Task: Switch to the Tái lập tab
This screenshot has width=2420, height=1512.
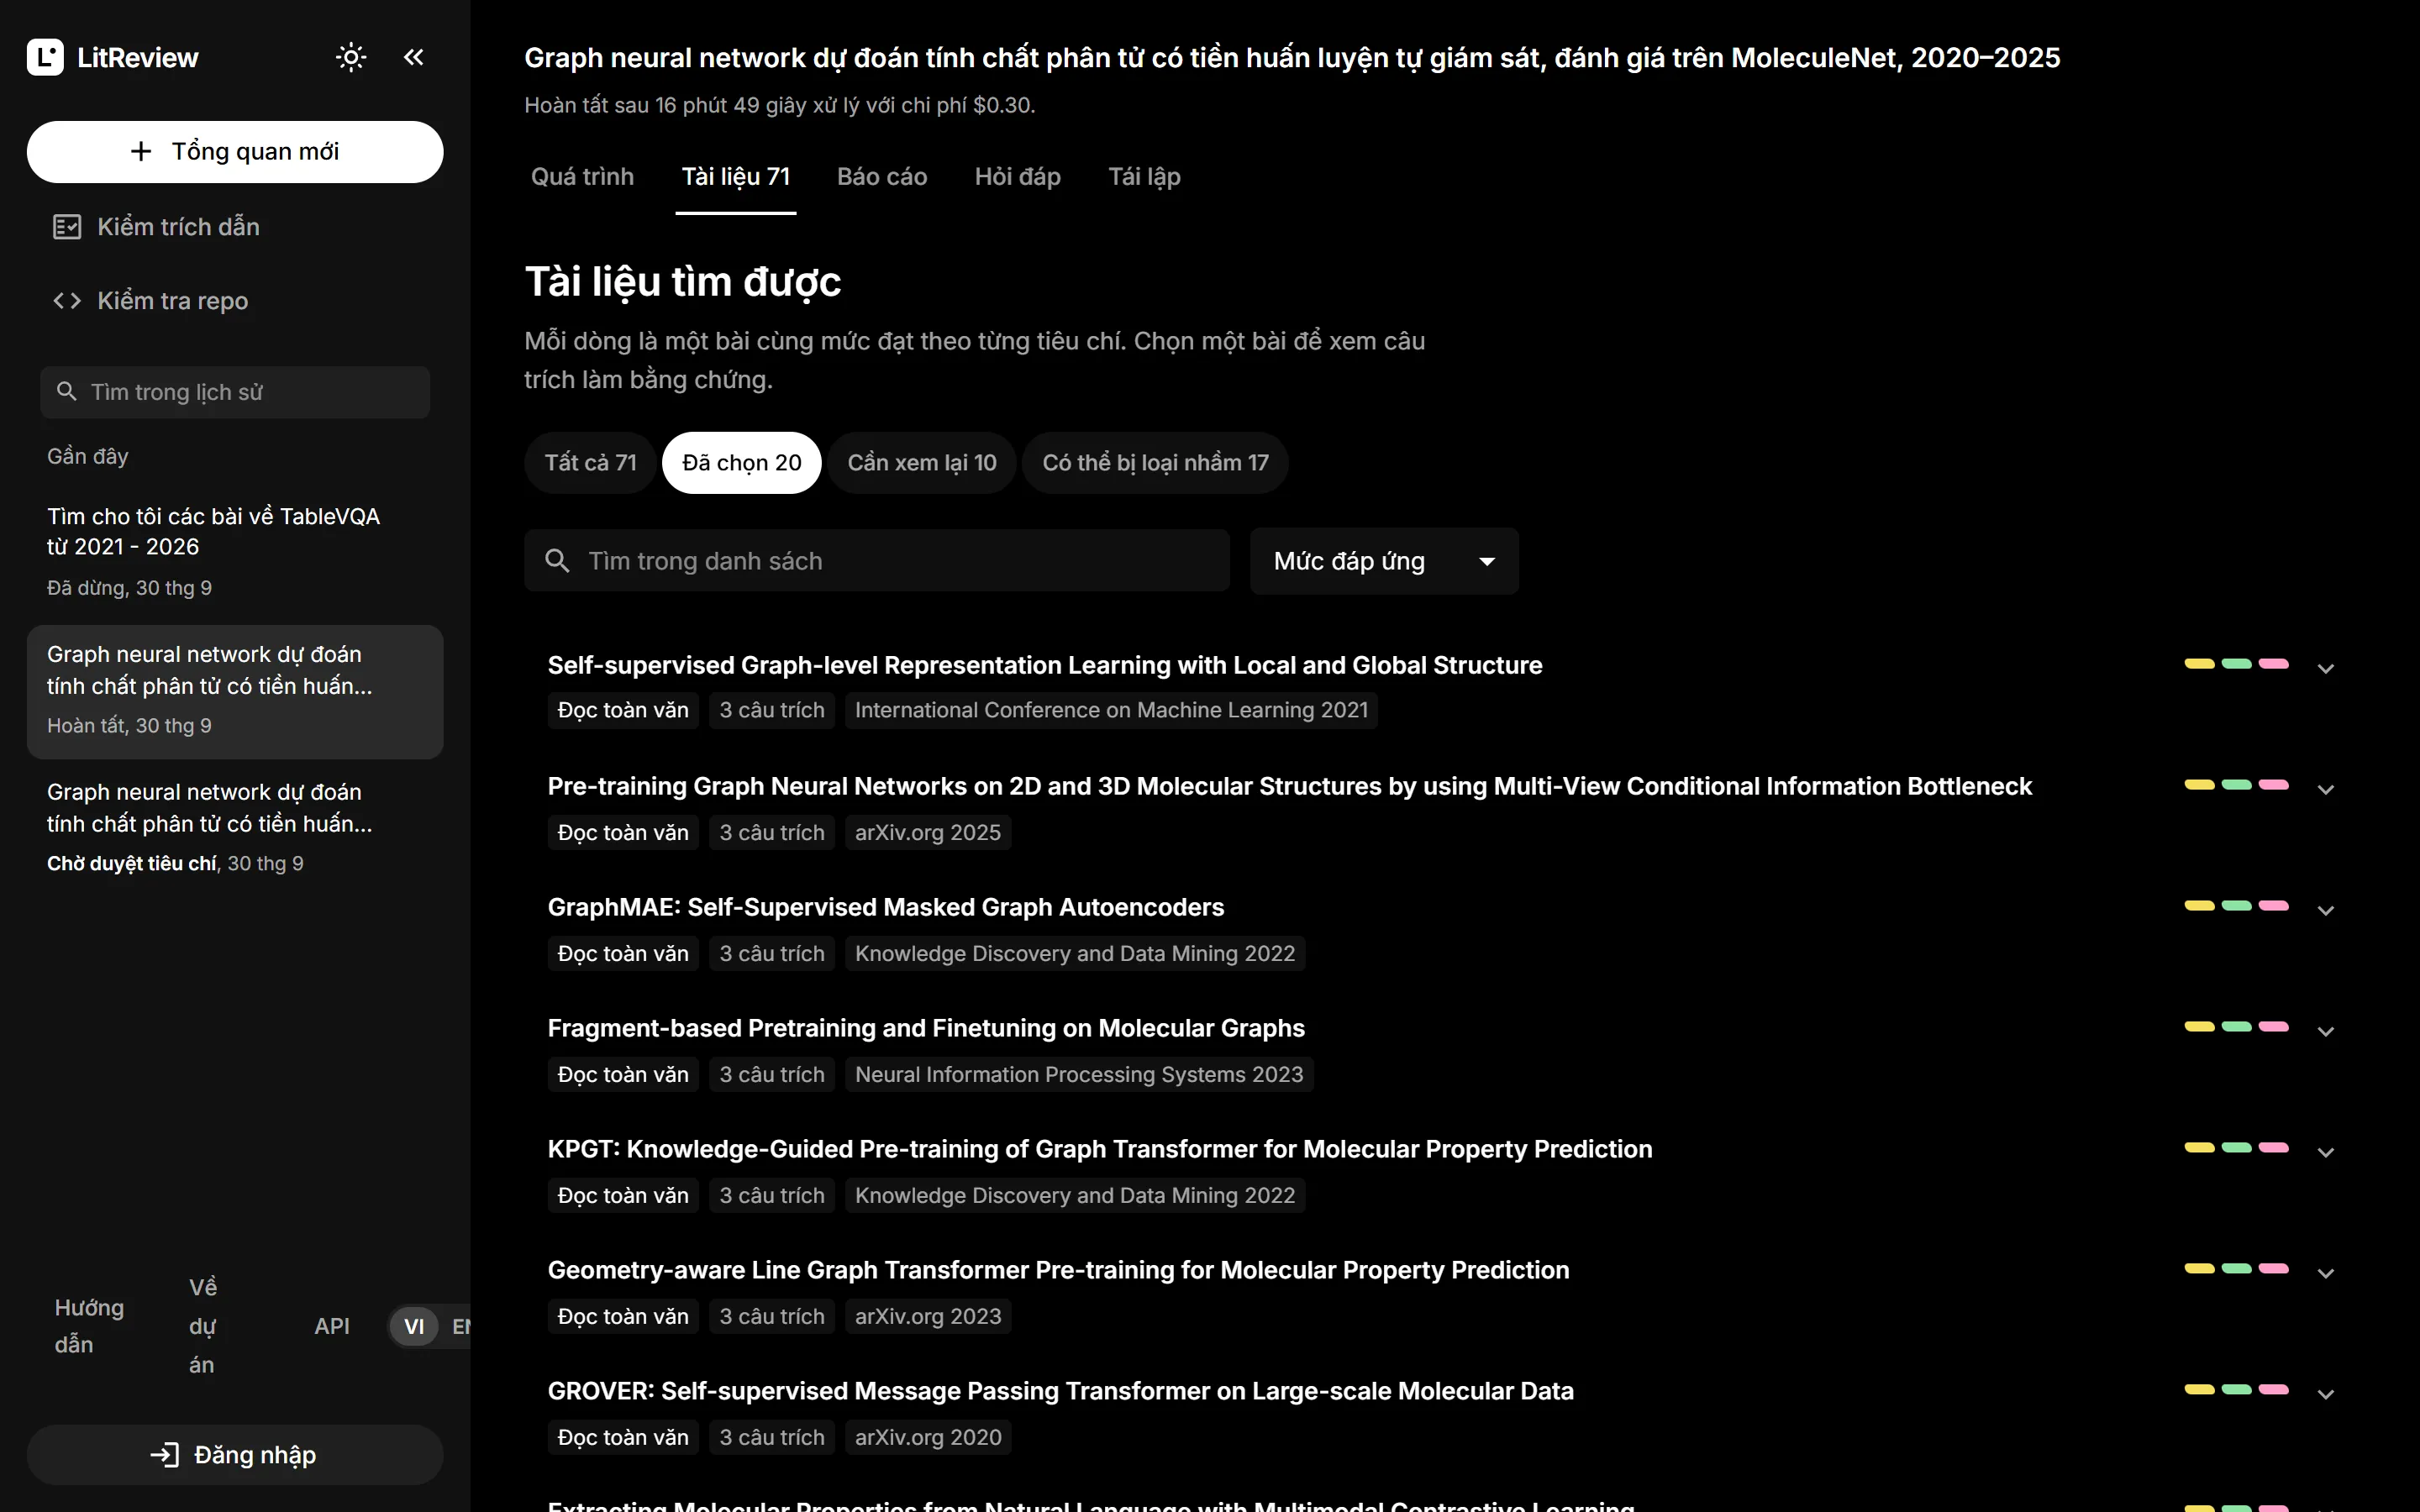Action: pos(1144,177)
